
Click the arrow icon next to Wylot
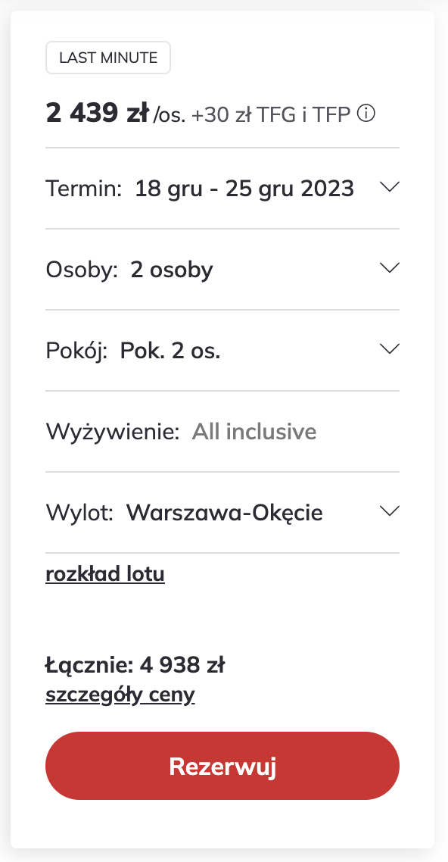(390, 511)
